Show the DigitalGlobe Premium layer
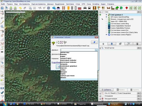 (x=106, y=28)
